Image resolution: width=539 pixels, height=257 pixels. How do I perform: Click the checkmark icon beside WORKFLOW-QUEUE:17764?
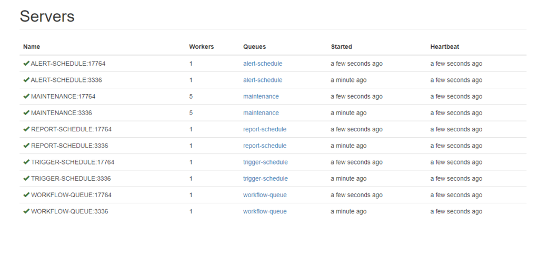[26, 195]
